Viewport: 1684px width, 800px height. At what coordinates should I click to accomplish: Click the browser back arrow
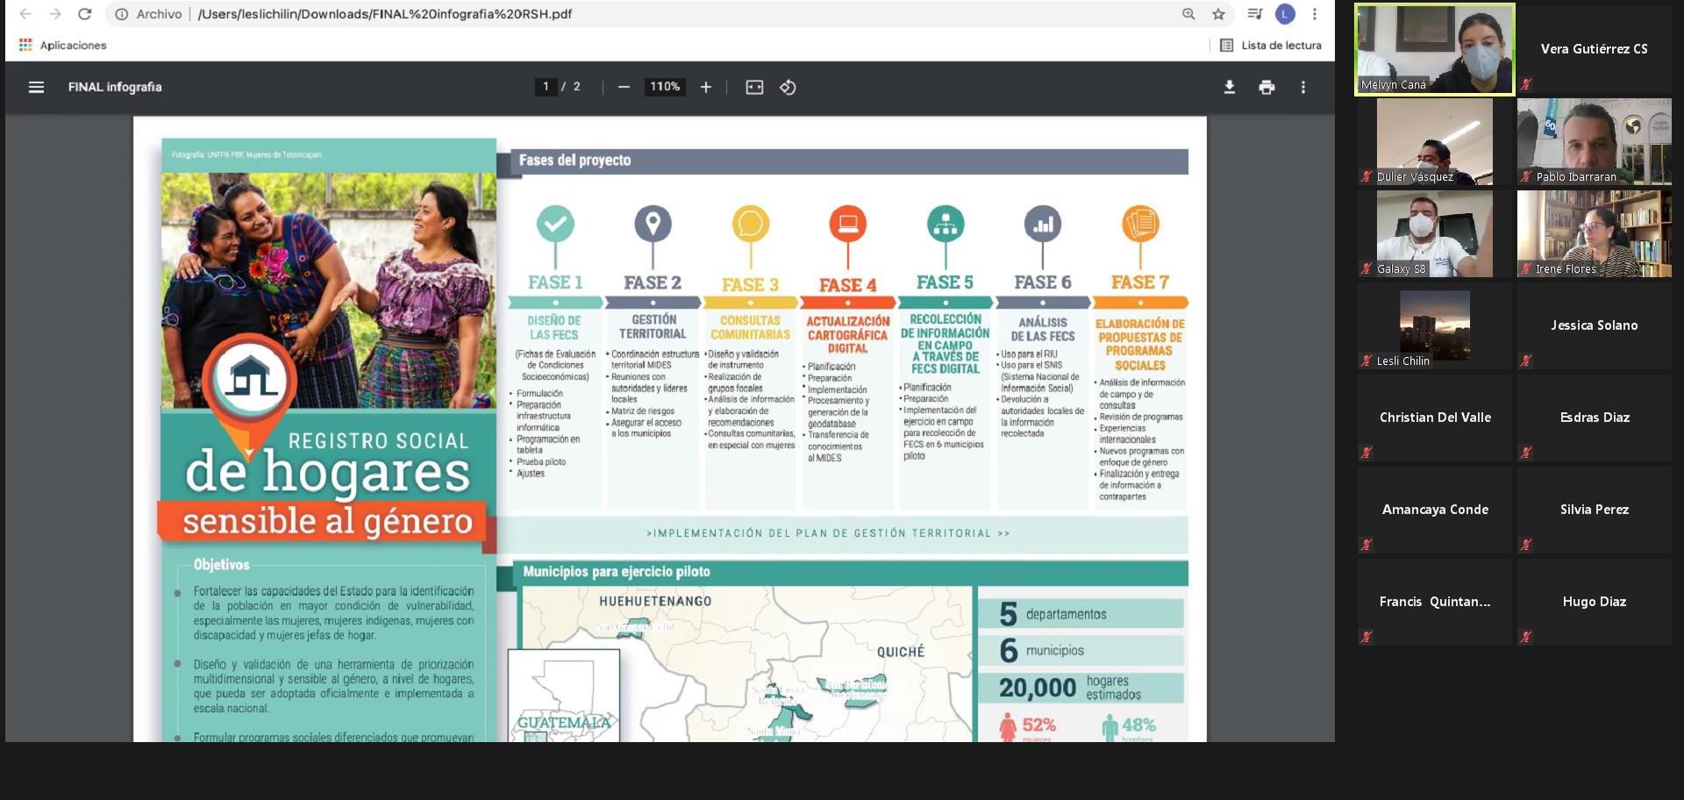pyautogui.click(x=25, y=14)
